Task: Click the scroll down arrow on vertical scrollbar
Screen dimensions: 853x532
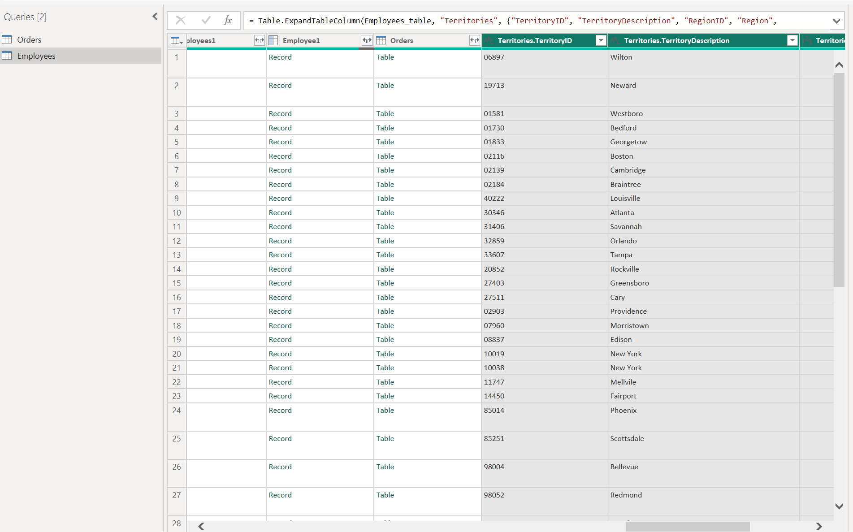Action: tap(839, 506)
